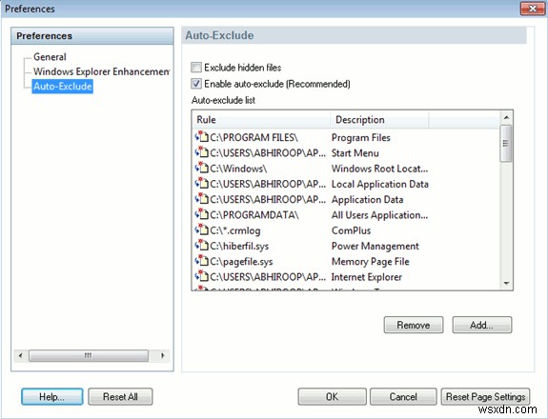Select Windows Explorer Enhancements in tree
Viewport: 548px width, 419px height.
pyautogui.click(x=101, y=71)
